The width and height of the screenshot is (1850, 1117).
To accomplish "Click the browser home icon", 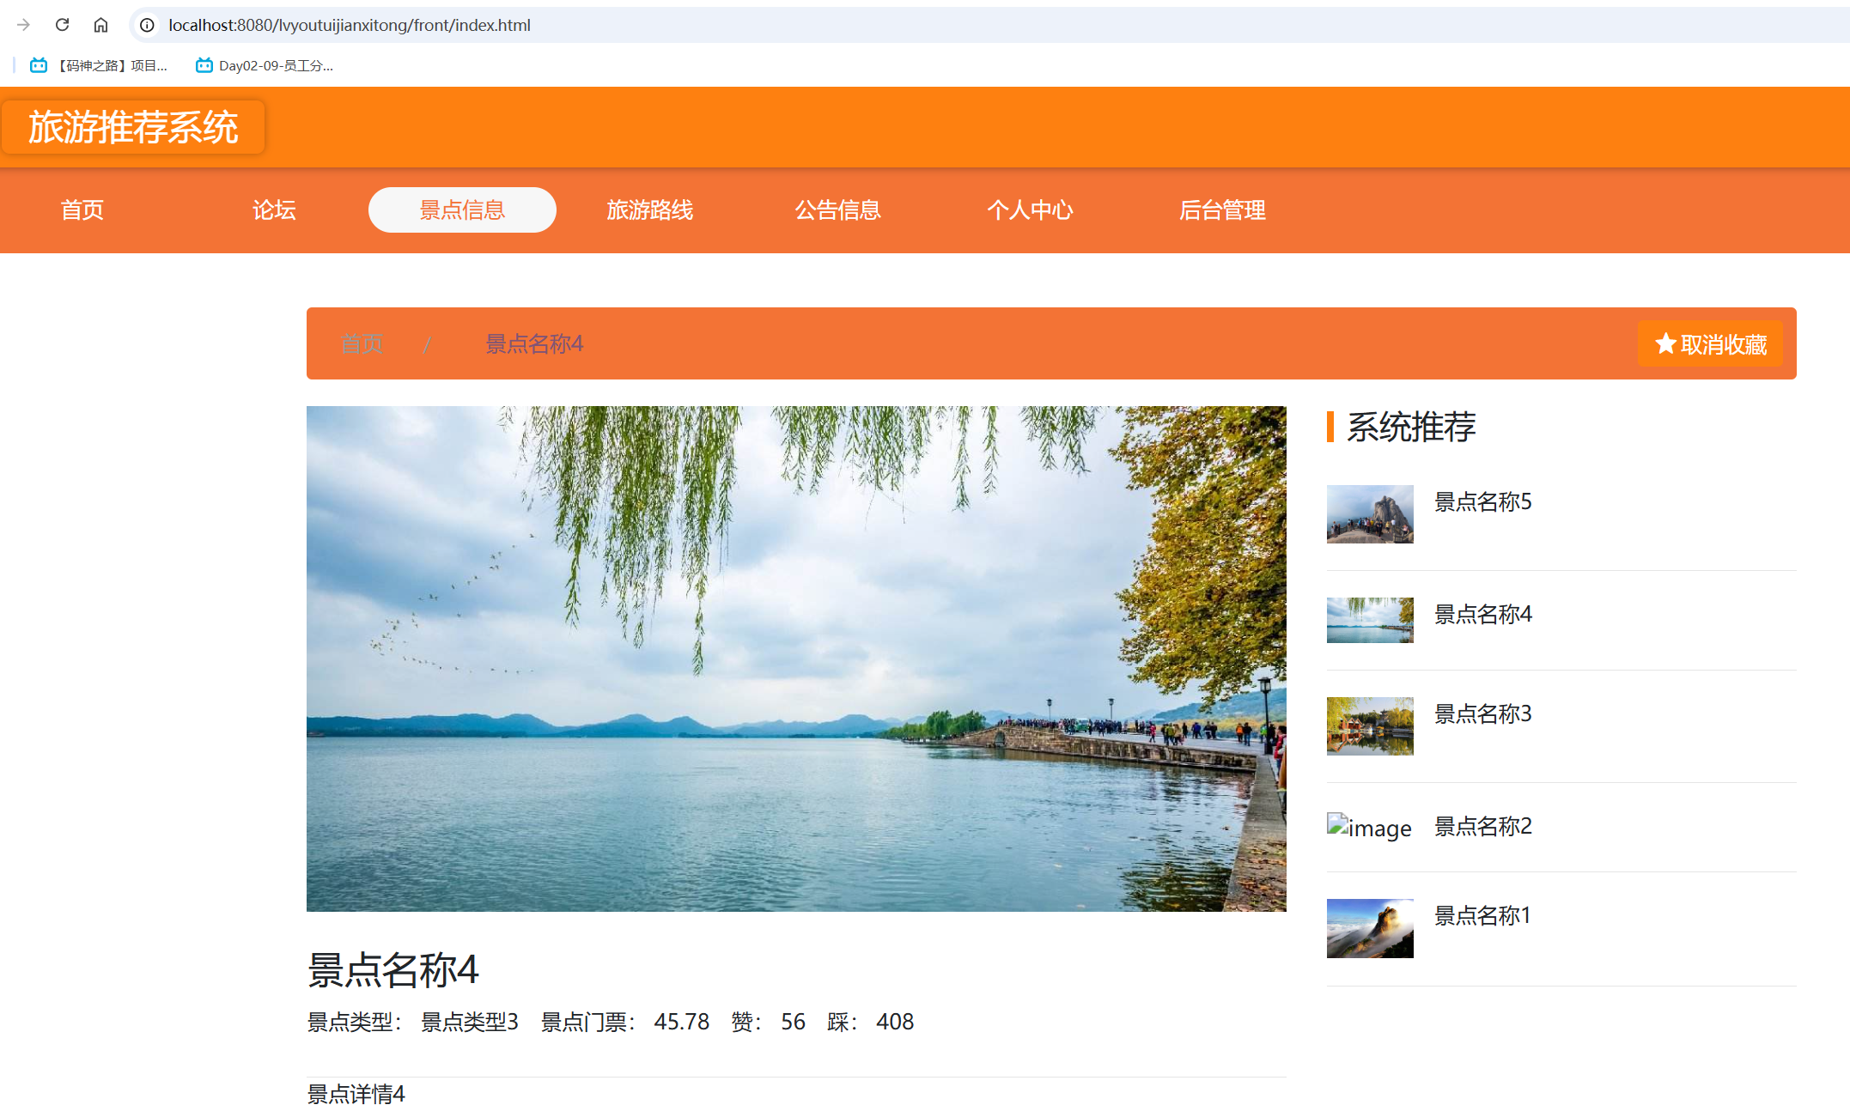I will 100,25.
